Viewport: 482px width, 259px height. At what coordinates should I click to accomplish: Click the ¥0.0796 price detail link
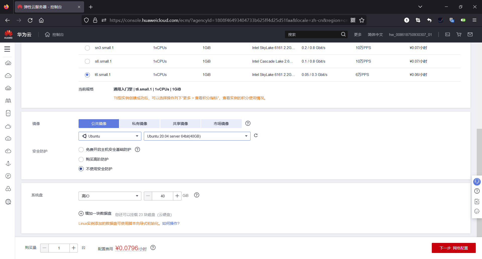[131, 248]
